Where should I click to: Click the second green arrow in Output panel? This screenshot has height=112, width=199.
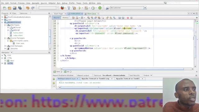(54, 83)
